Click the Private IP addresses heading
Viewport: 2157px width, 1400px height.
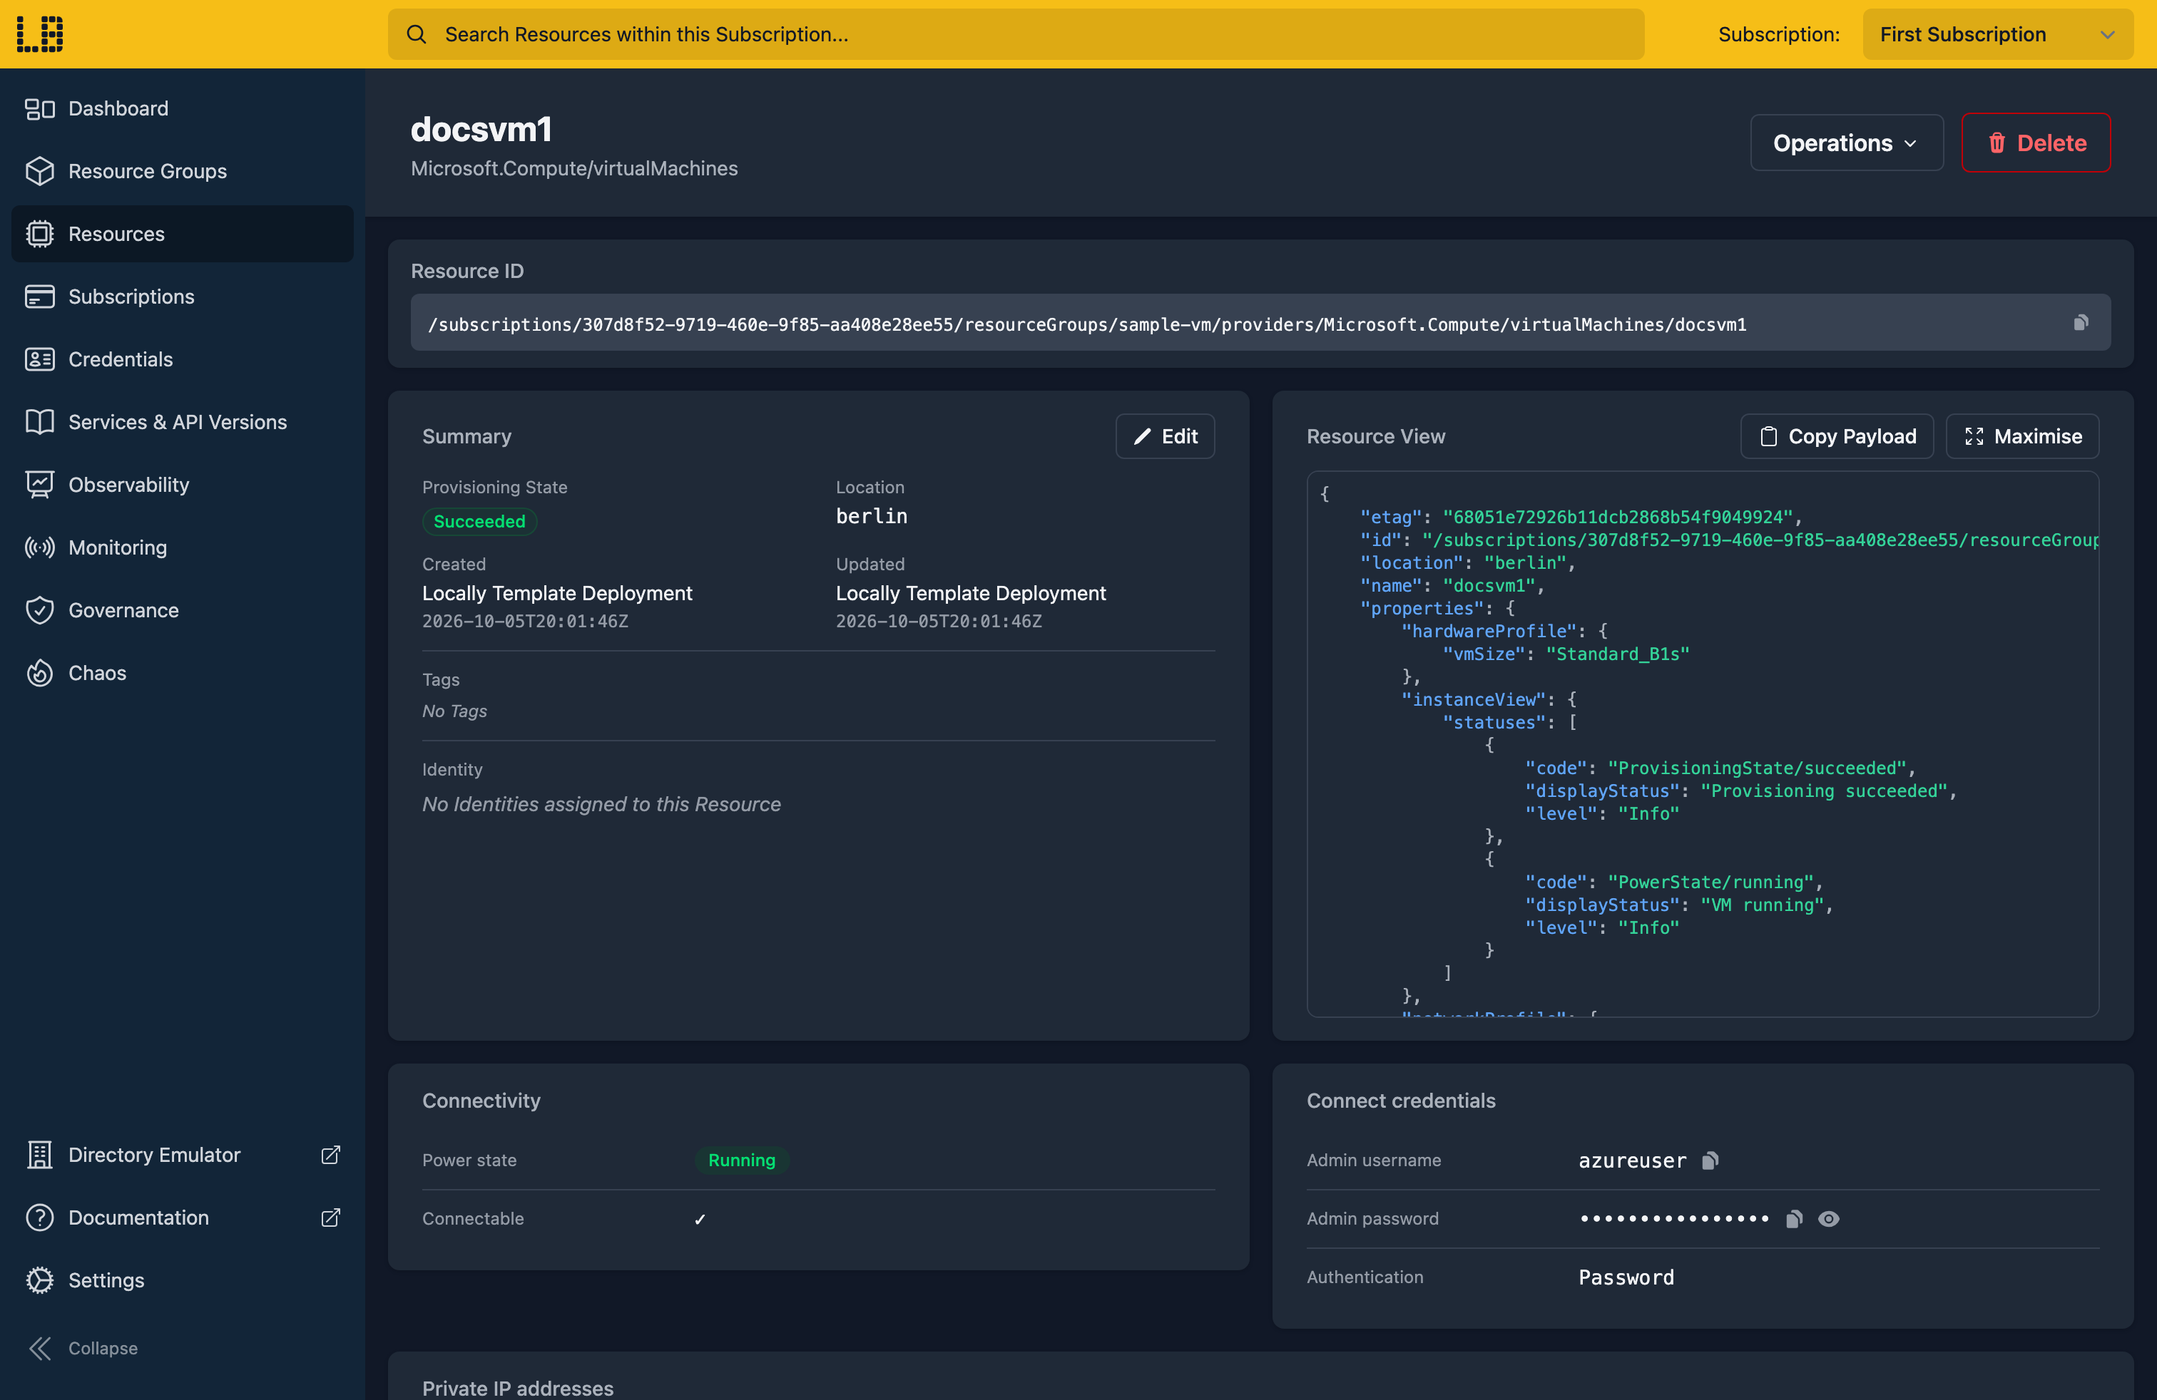tap(518, 1388)
